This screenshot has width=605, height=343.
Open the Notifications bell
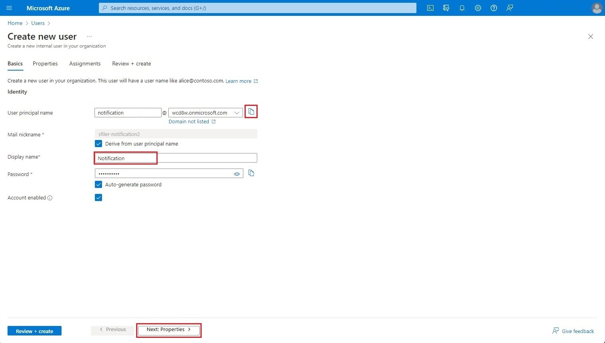(x=462, y=8)
